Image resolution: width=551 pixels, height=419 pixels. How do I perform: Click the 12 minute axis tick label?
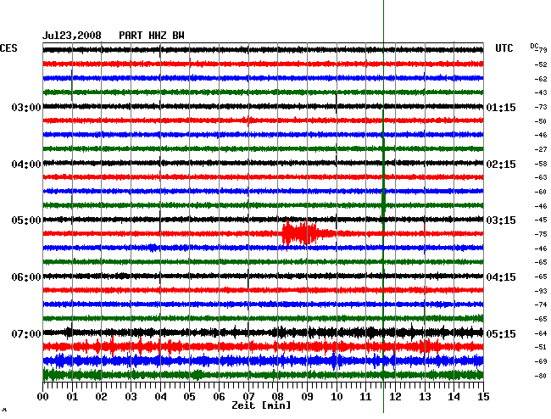pyautogui.click(x=394, y=397)
